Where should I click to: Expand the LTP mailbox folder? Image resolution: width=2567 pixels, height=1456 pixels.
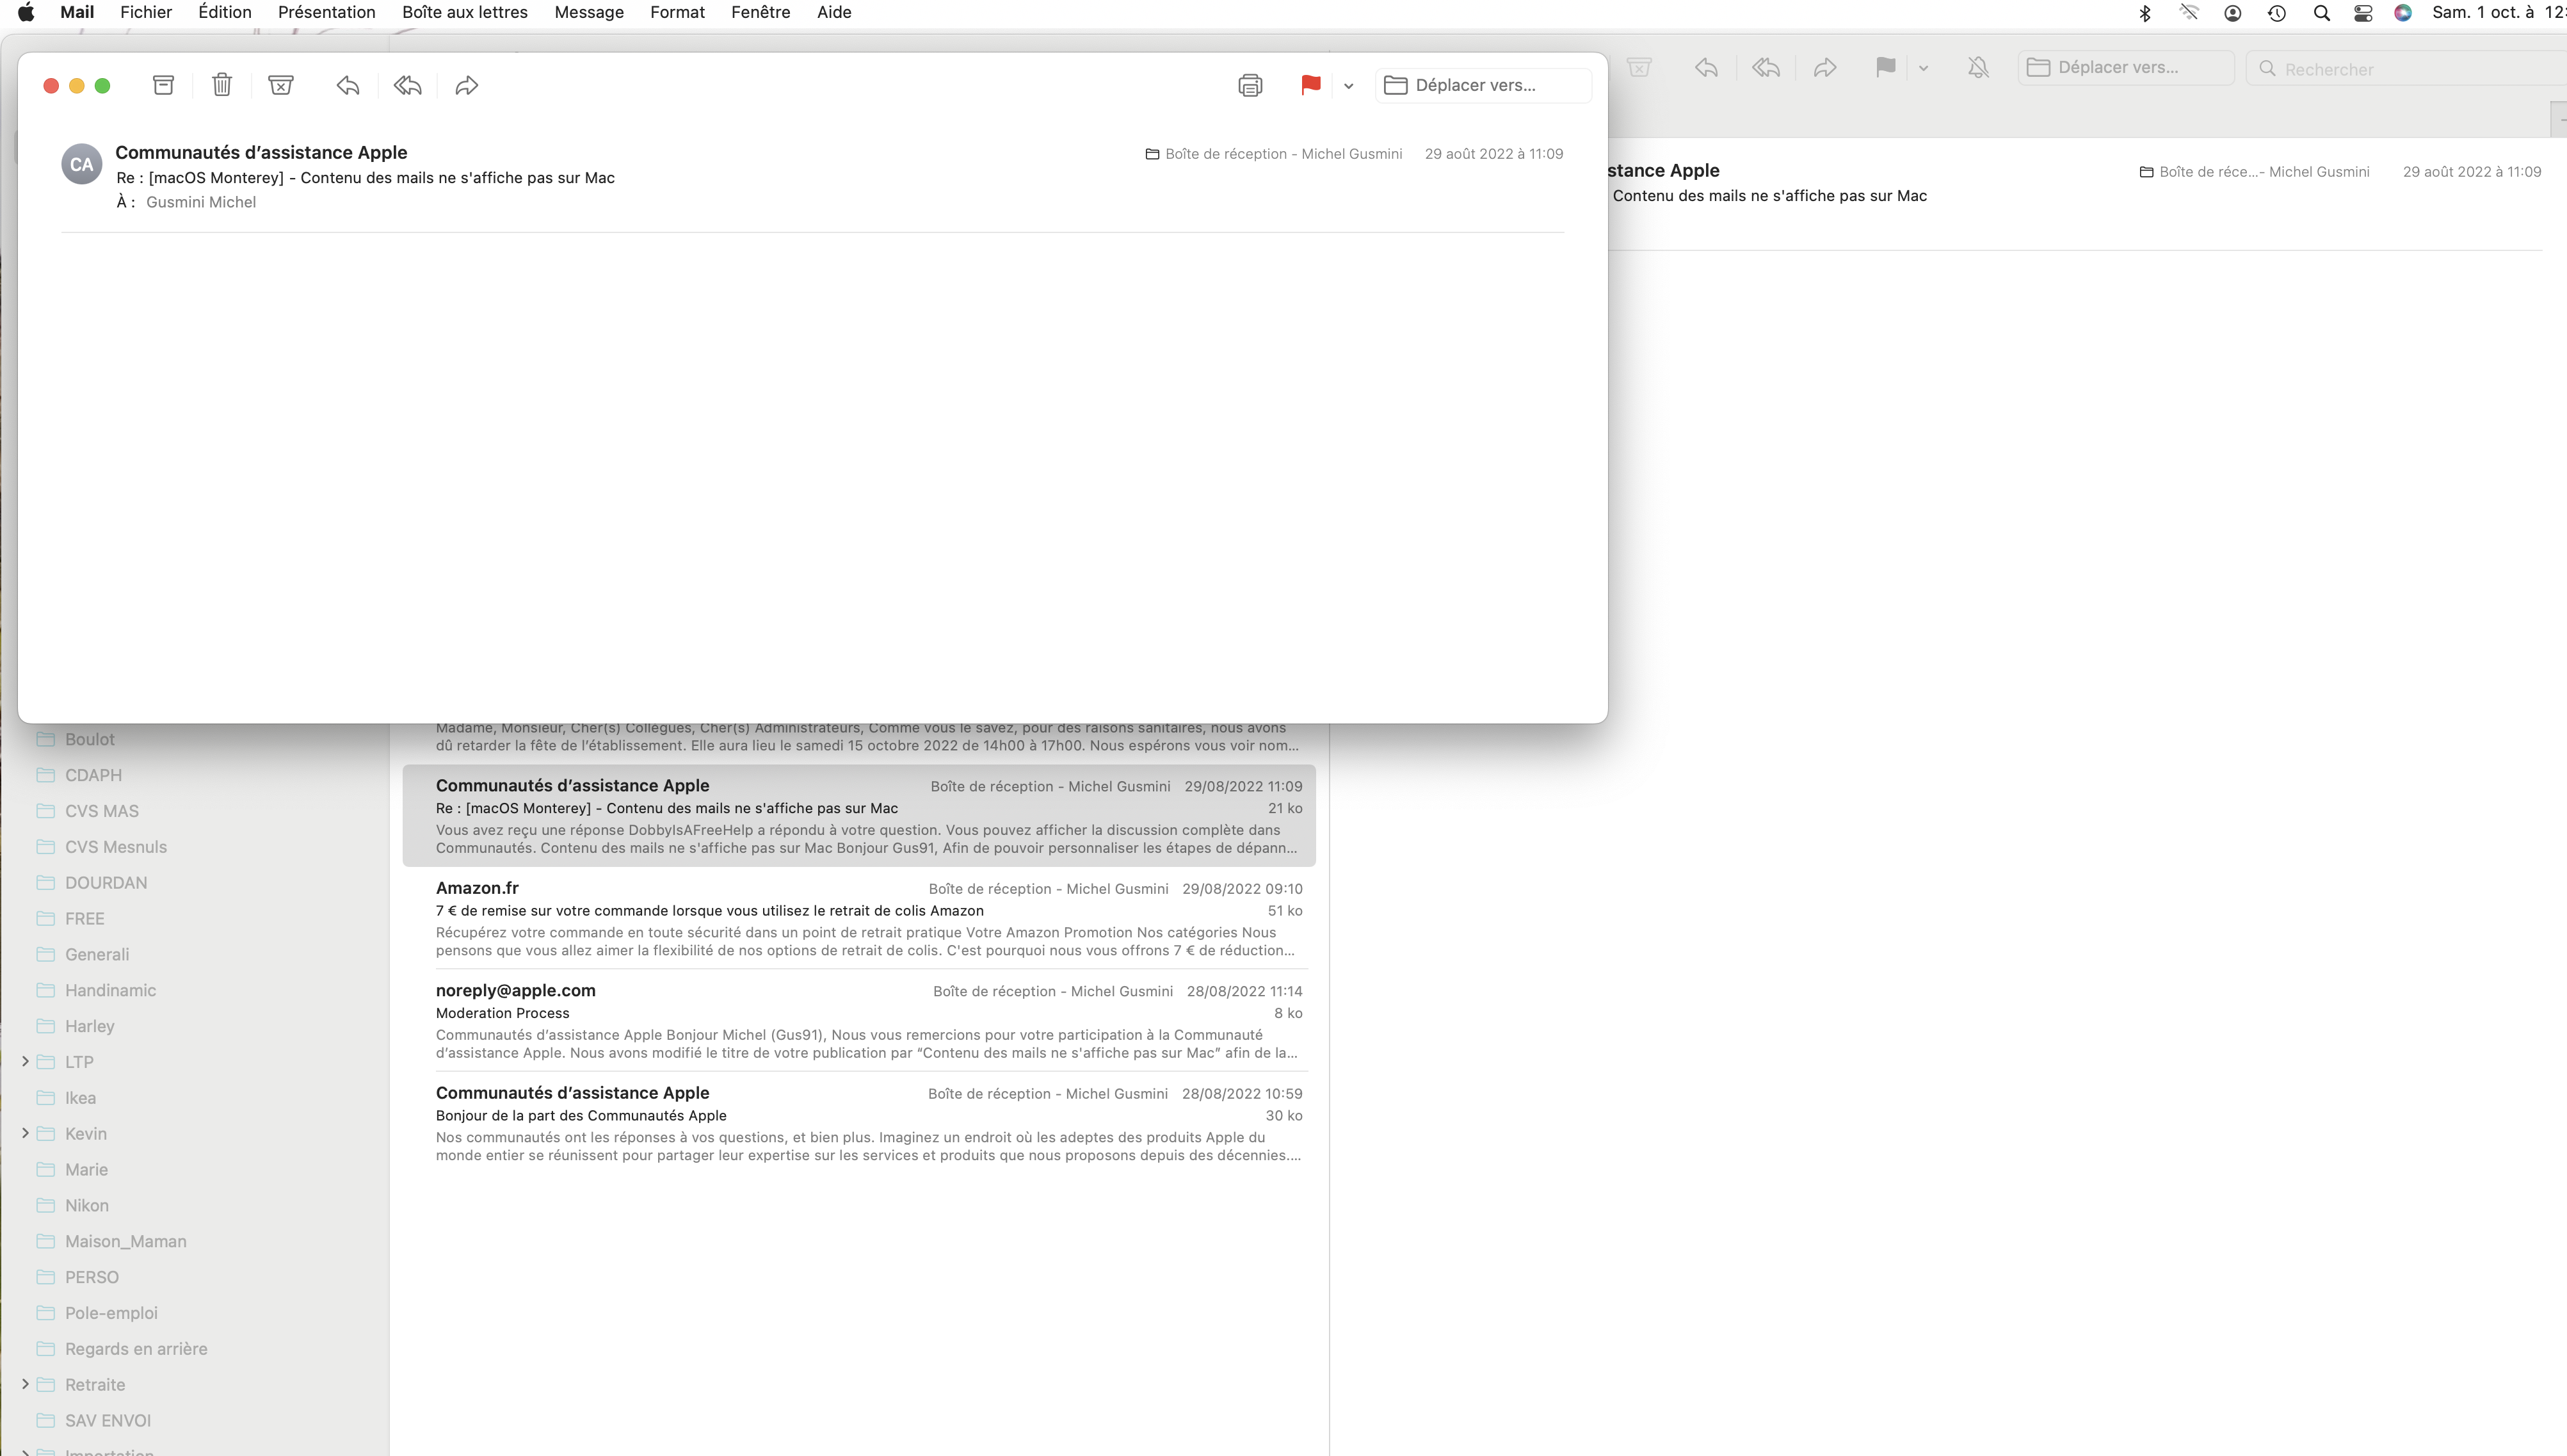tap(25, 1061)
